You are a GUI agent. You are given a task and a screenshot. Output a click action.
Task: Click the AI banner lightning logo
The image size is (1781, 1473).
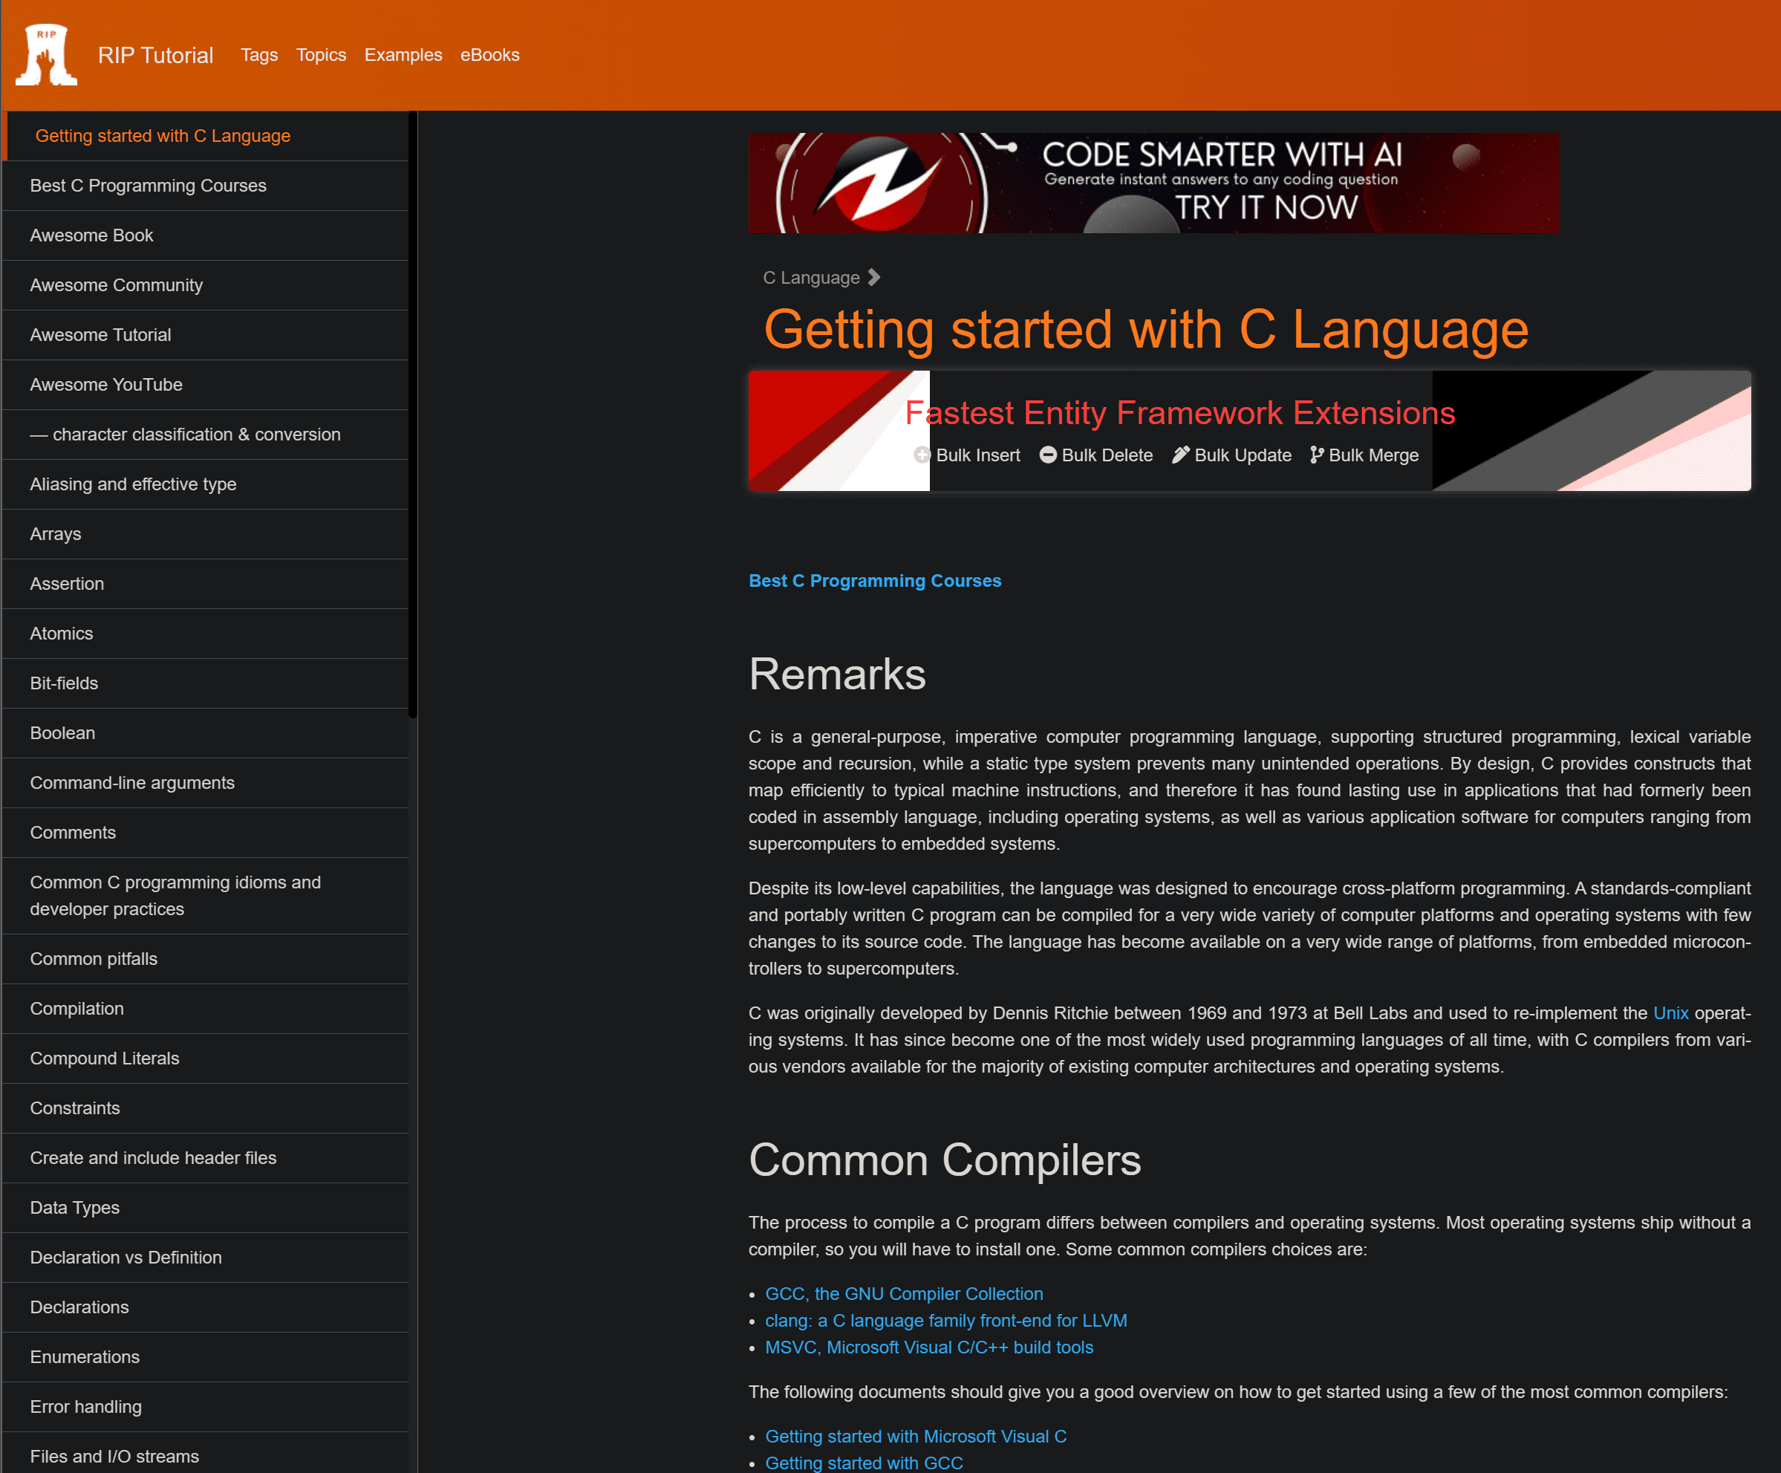881,185
